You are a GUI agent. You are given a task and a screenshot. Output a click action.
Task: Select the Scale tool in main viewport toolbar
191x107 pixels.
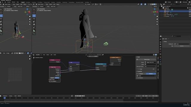click(x=34, y=22)
